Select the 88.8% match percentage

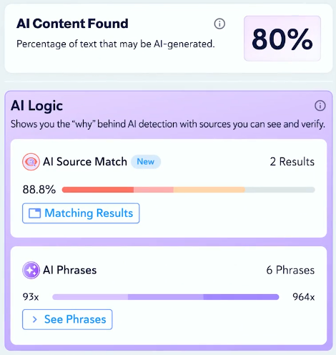39,190
